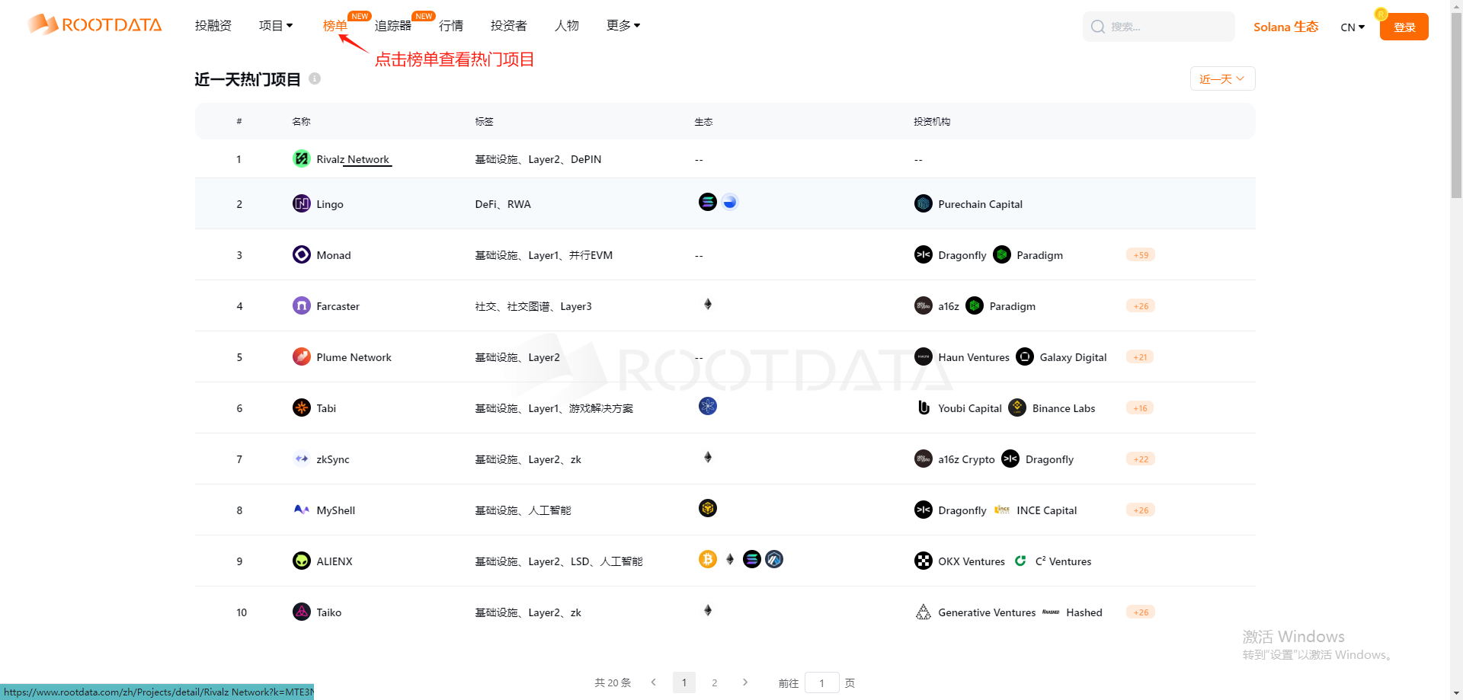Open the 近一天 time range dropdown

[1222, 78]
